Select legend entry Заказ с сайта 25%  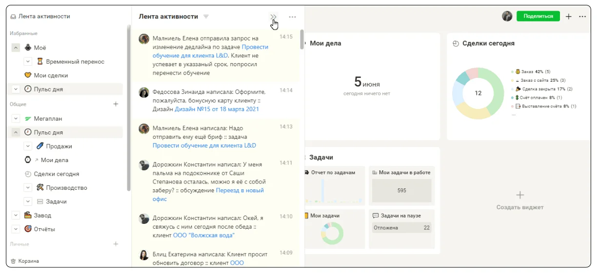point(538,80)
